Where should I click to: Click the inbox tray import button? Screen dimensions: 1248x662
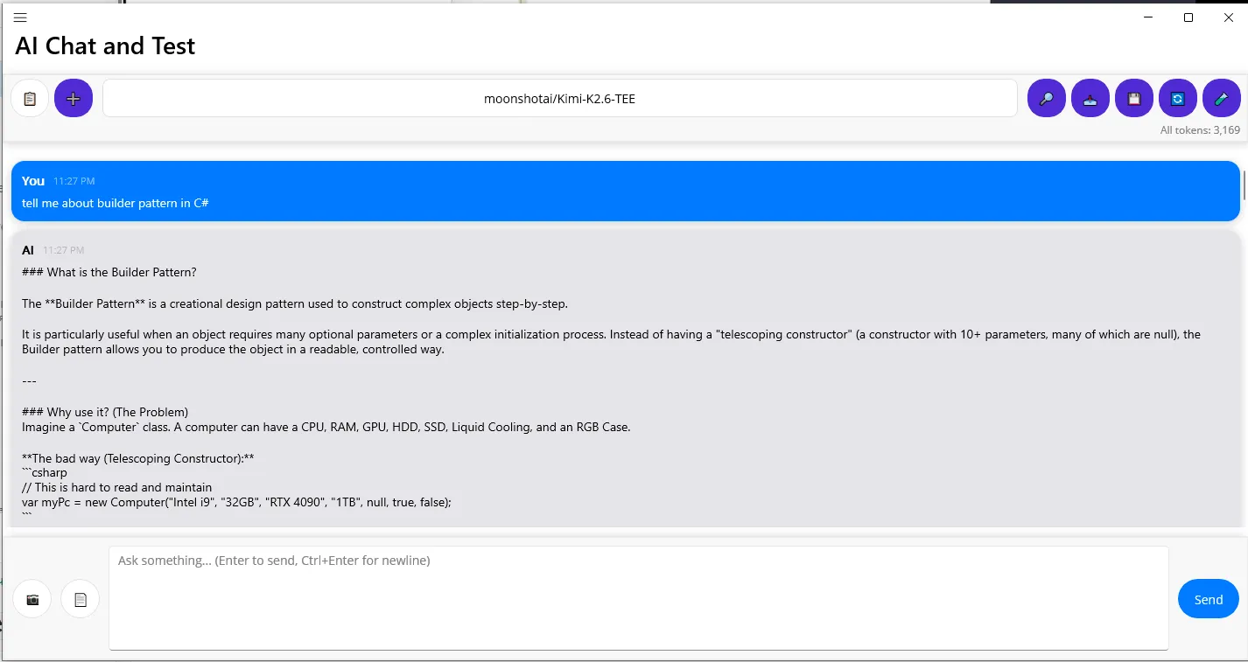point(1090,99)
